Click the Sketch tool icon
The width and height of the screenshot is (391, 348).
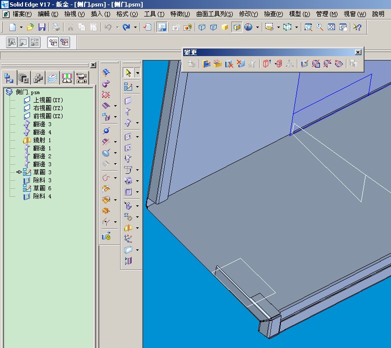(129, 87)
